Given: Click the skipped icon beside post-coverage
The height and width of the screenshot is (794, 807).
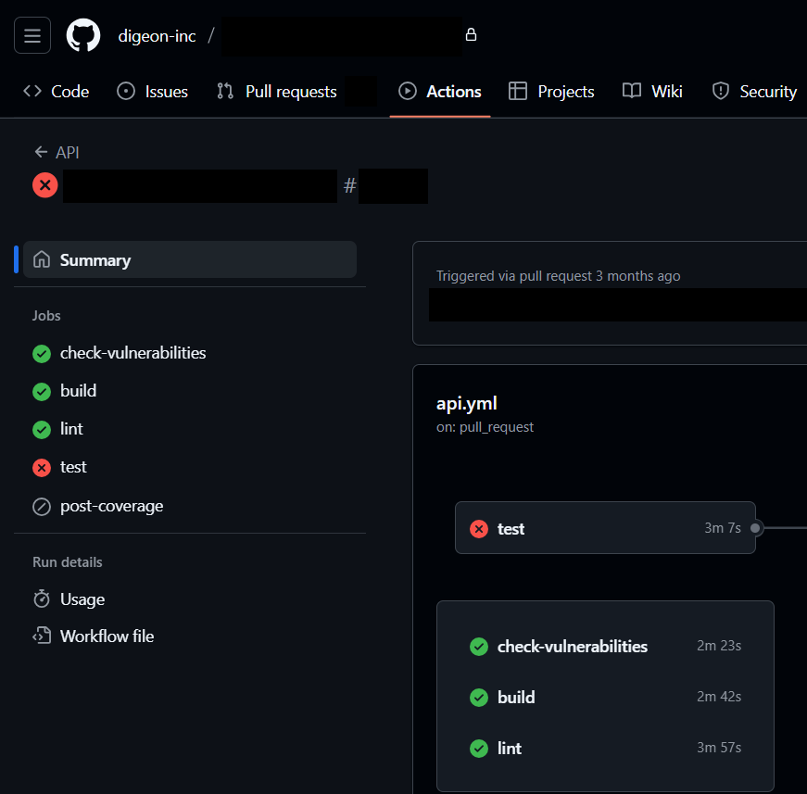Looking at the screenshot, I should click(x=42, y=506).
